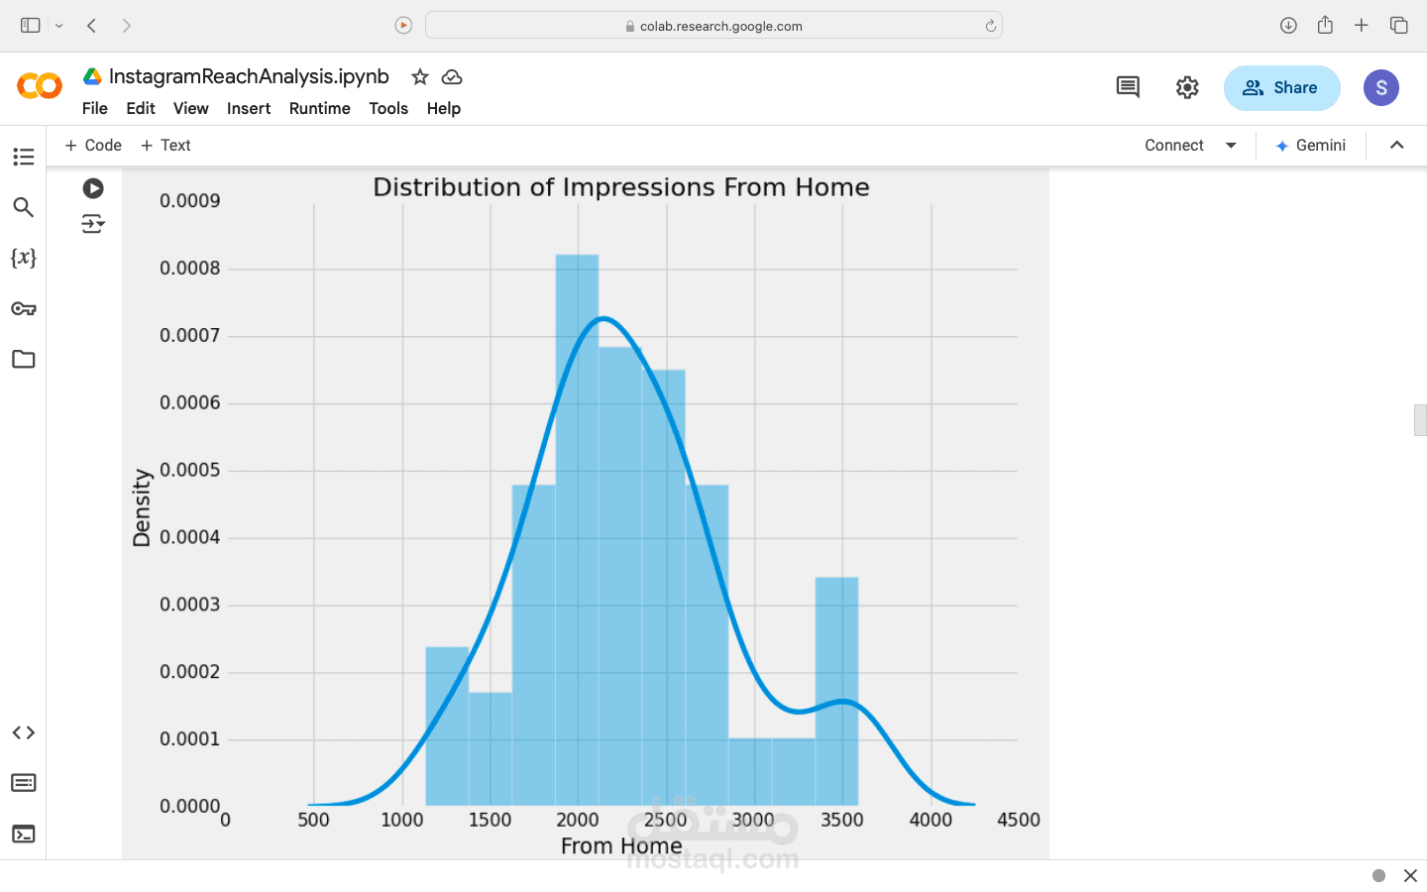Go back in Safari
The width and height of the screenshot is (1427, 892).
click(x=91, y=26)
